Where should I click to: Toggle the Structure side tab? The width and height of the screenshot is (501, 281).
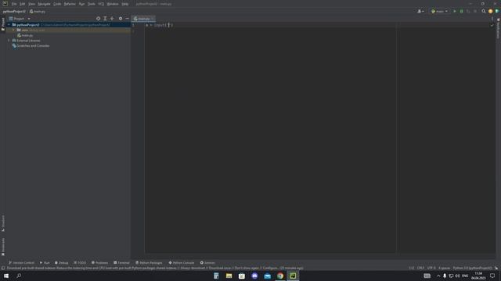(3, 223)
